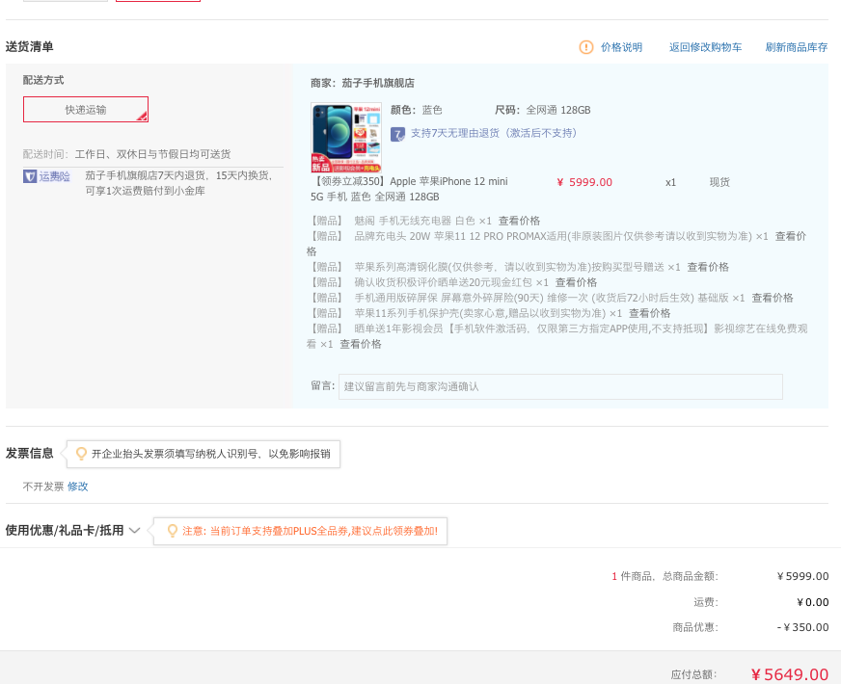
Task: Click the 运费险 shield icon
Action: click(x=30, y=176)
